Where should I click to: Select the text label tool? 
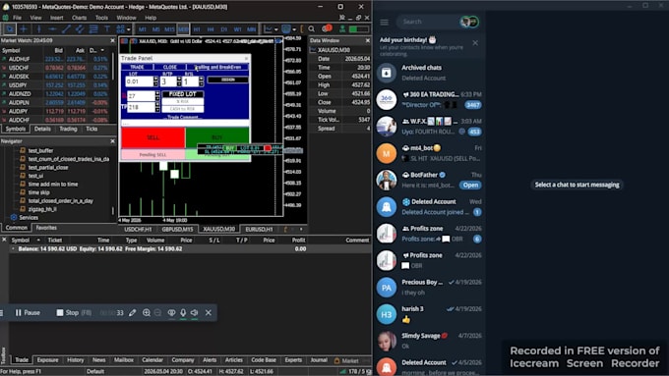click(107, 28)
